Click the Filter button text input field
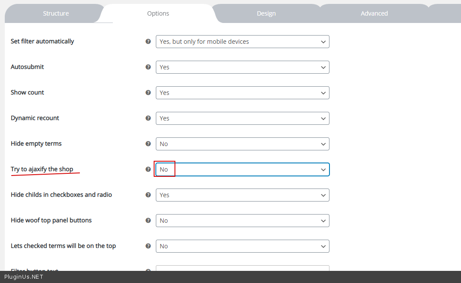The height and width of the screenshot is (283, 461). pyautogui.click(x=242, y=268)
